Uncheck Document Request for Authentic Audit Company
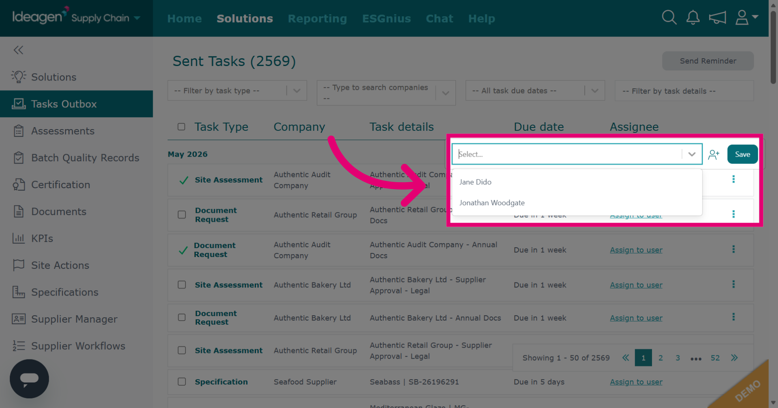 tap(183, 250)
